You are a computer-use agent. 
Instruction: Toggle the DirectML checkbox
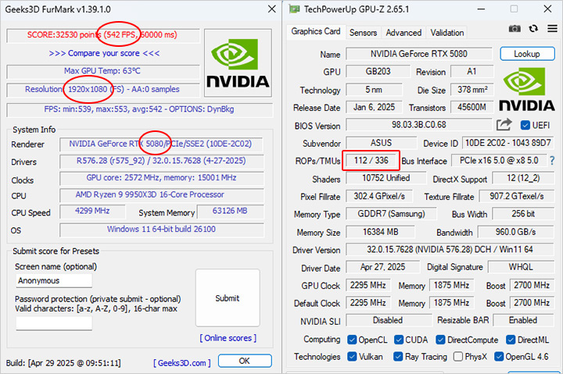[x=511, y=340]
